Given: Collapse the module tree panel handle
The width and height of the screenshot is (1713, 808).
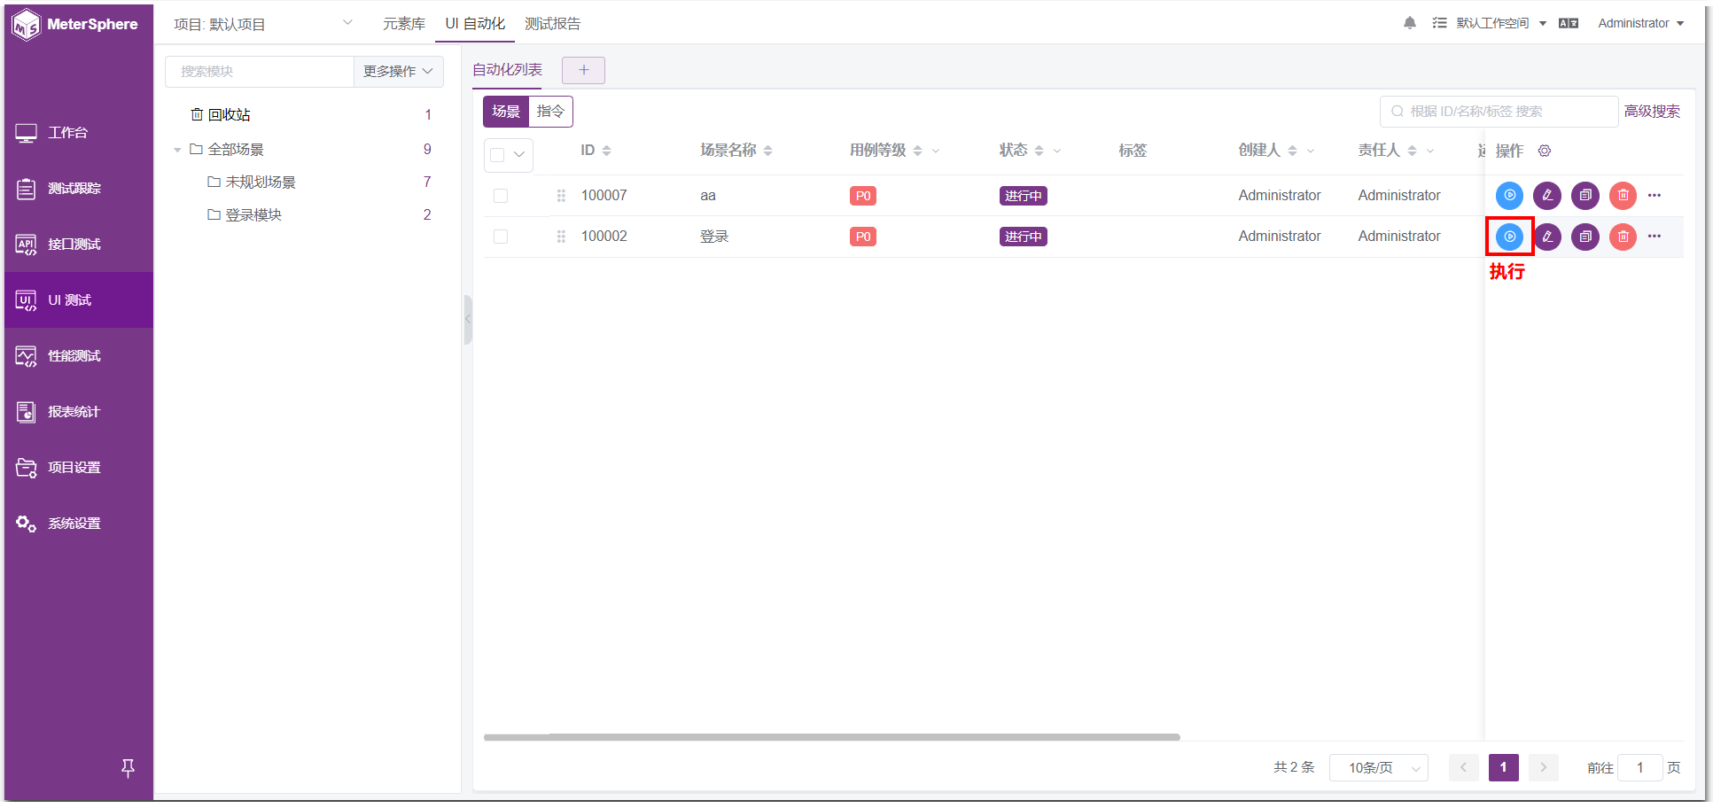Looking at the screenshot, I should click(468, 319).
